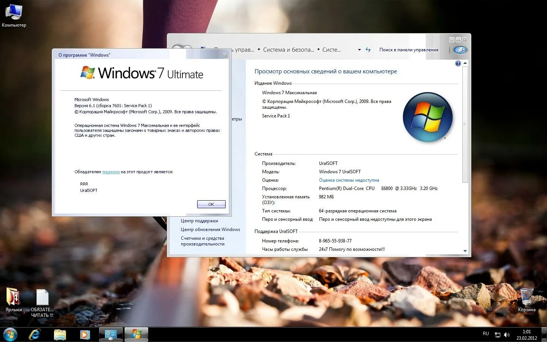Viewport: 547px width, 342px height.
Task: Open the clock showing 1:01 23.02.2012
Action: point(526,335)
